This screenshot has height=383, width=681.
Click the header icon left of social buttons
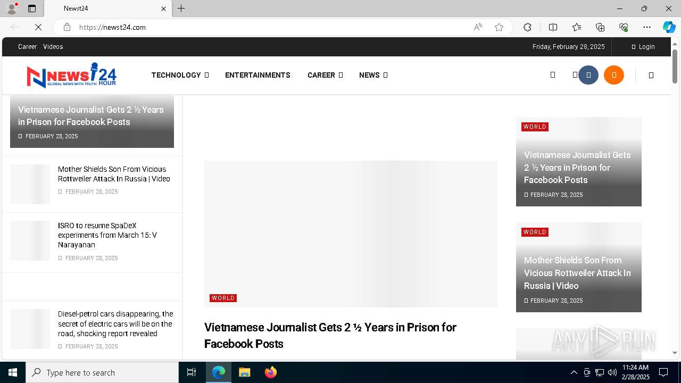point(575,75)
